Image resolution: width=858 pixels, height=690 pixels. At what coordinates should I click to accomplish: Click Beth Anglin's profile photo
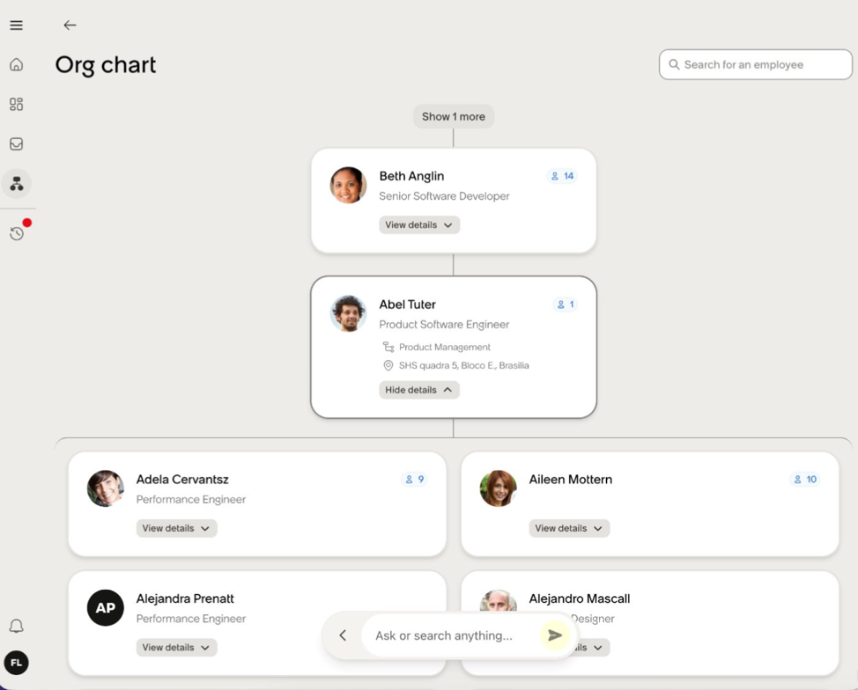pos(348,186)
